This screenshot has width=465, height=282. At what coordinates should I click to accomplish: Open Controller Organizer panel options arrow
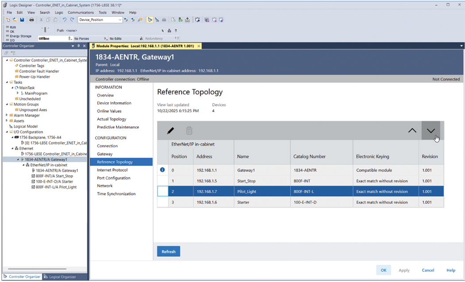73,46
